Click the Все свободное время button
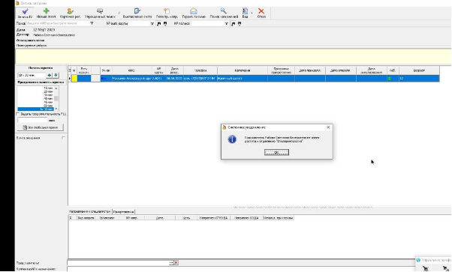Viewport: 452px width, 272px height. point(41,127)
